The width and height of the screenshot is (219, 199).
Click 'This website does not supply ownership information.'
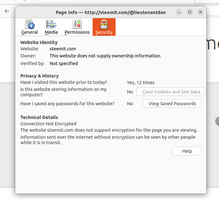105,56
